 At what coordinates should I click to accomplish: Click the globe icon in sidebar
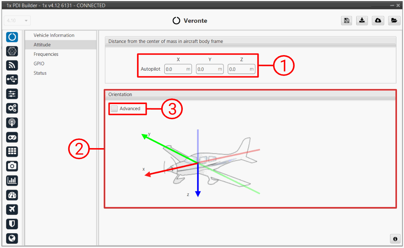pyautogui.click(x=12, y=238)
